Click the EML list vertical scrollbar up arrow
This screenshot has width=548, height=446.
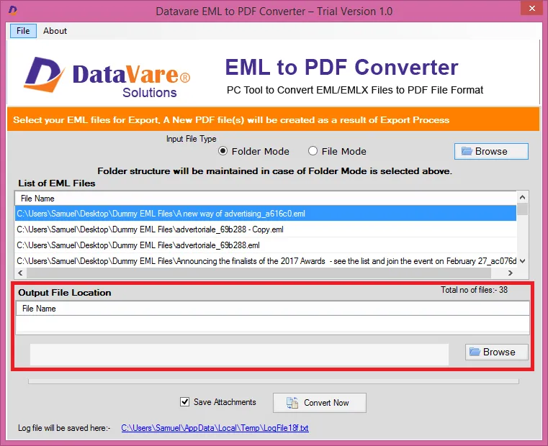(x=523, y=197)
